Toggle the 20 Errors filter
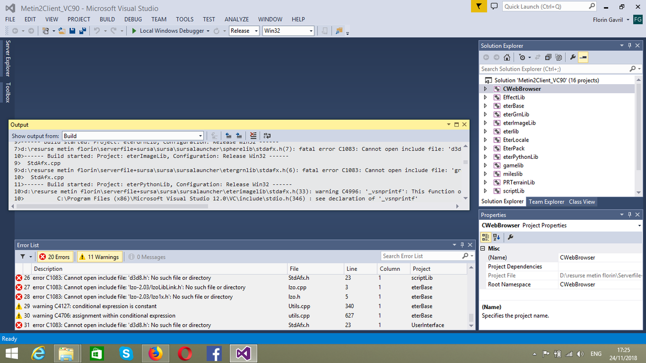 (55, 257)
